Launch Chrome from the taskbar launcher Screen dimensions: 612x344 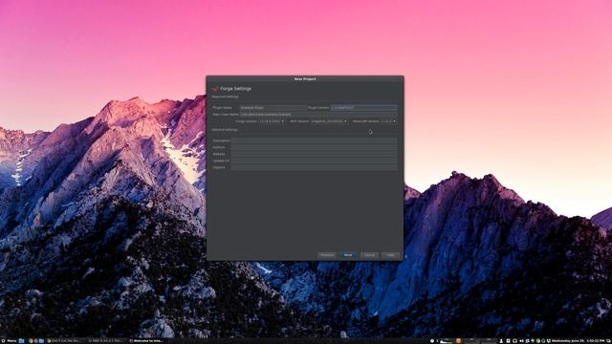(x=31, y=341)
